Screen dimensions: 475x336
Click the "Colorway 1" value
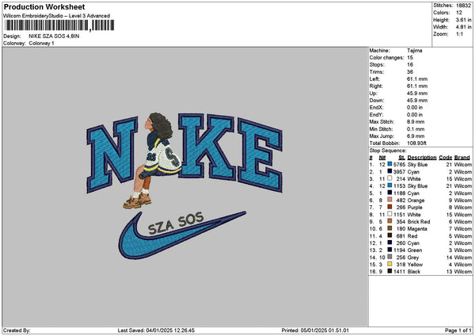41,43
